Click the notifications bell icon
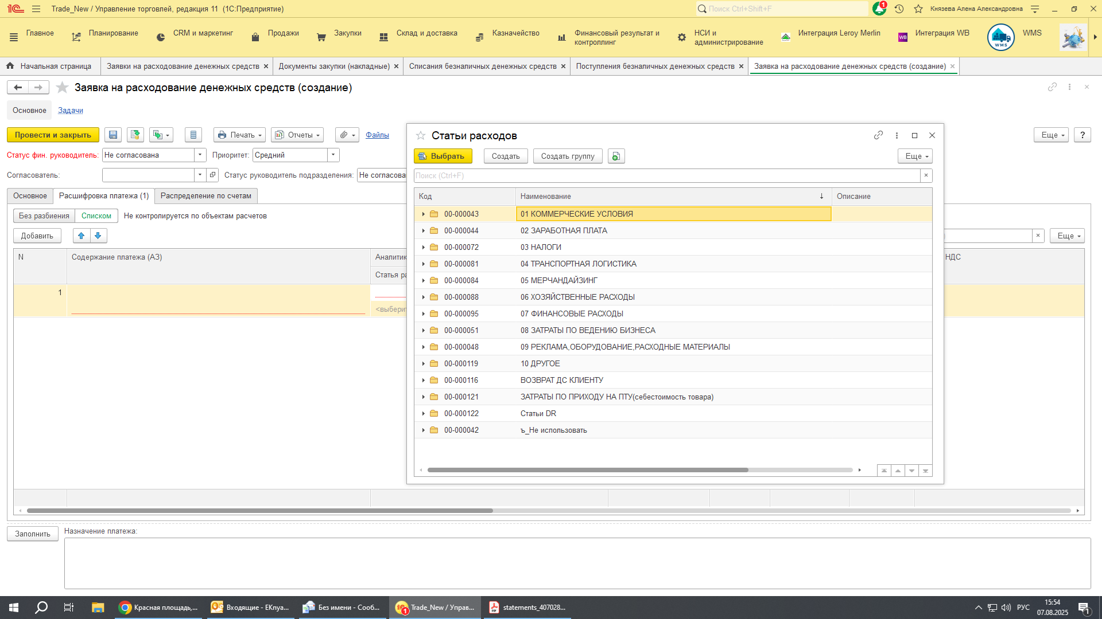This screenshot has width=1102, height=619. (x=879, y=9)
